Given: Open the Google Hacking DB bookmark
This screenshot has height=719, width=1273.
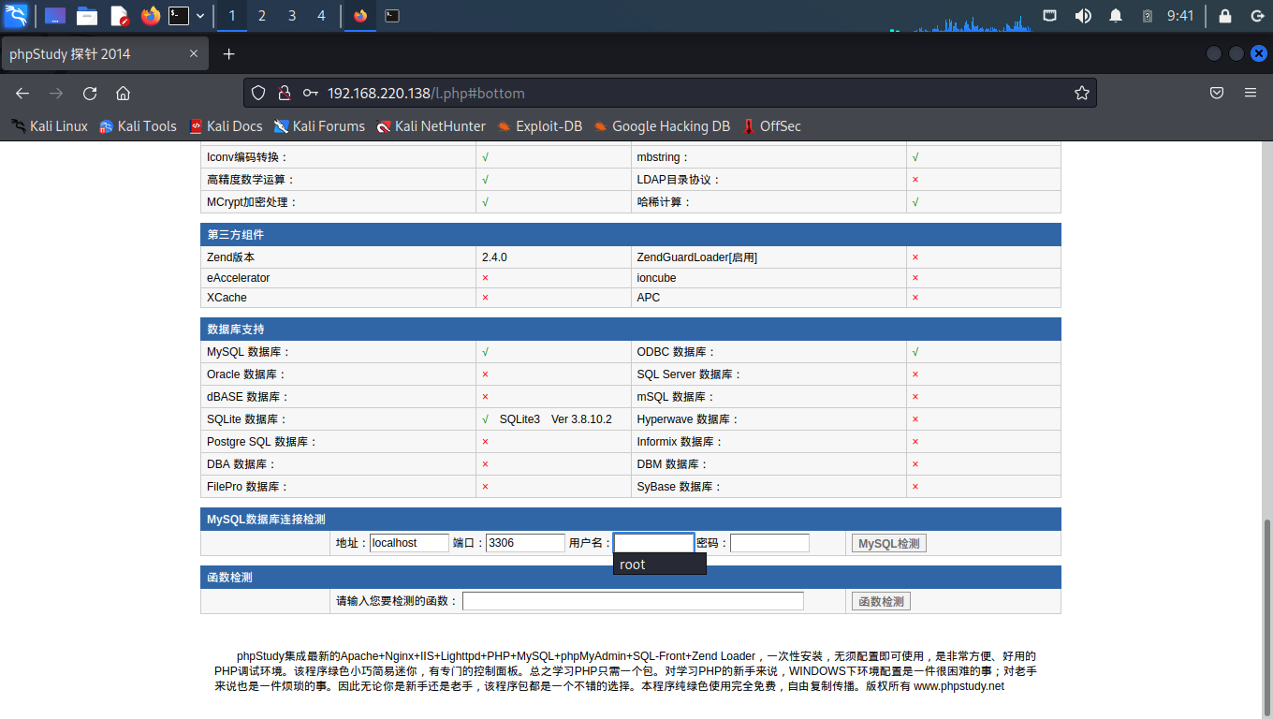Looking at the screenshot, I should (661, 126).
